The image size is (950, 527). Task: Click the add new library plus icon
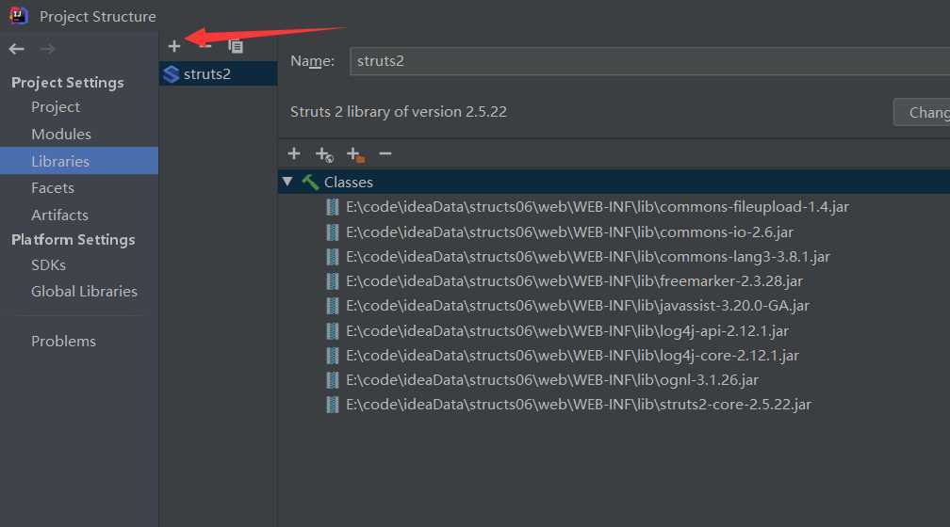click(x=173, y=46)
